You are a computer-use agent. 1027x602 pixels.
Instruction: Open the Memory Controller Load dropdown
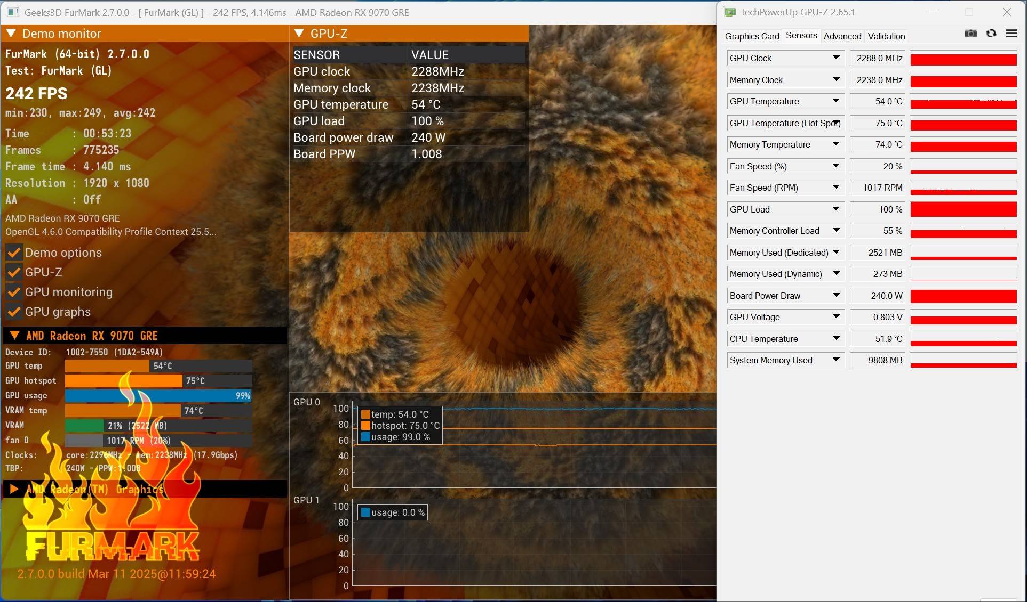click(x=836, y=231)
